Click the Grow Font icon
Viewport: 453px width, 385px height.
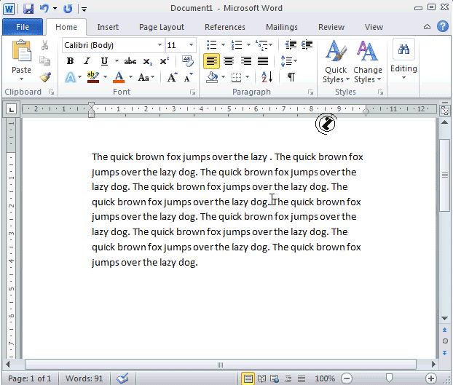tap(172, 77)
